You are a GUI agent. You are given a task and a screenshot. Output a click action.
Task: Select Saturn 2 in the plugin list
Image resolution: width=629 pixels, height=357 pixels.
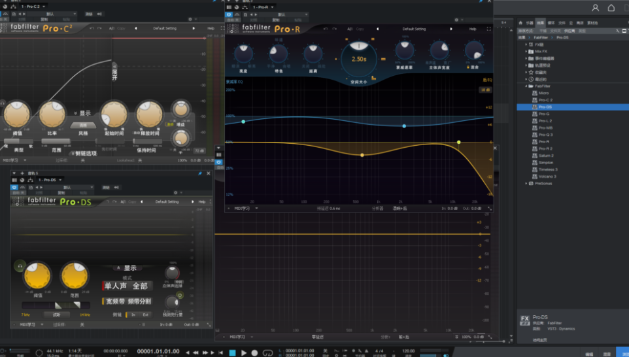pos(546,156)
